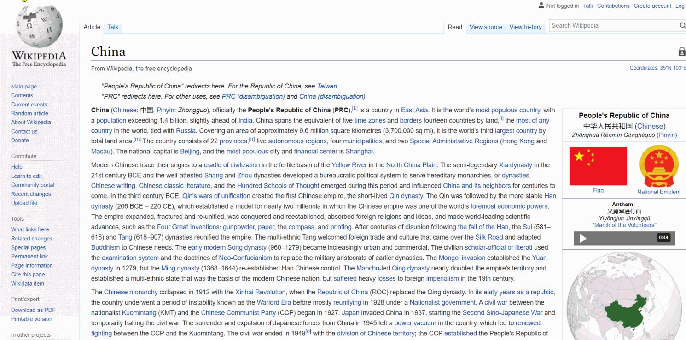Viewport: 686px width, 340px height.
Task: Select the Read tab
Action: 455,27
